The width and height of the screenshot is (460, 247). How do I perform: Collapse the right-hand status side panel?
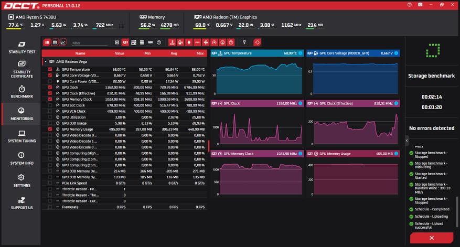pyautogui.click(x=406, y=141)
